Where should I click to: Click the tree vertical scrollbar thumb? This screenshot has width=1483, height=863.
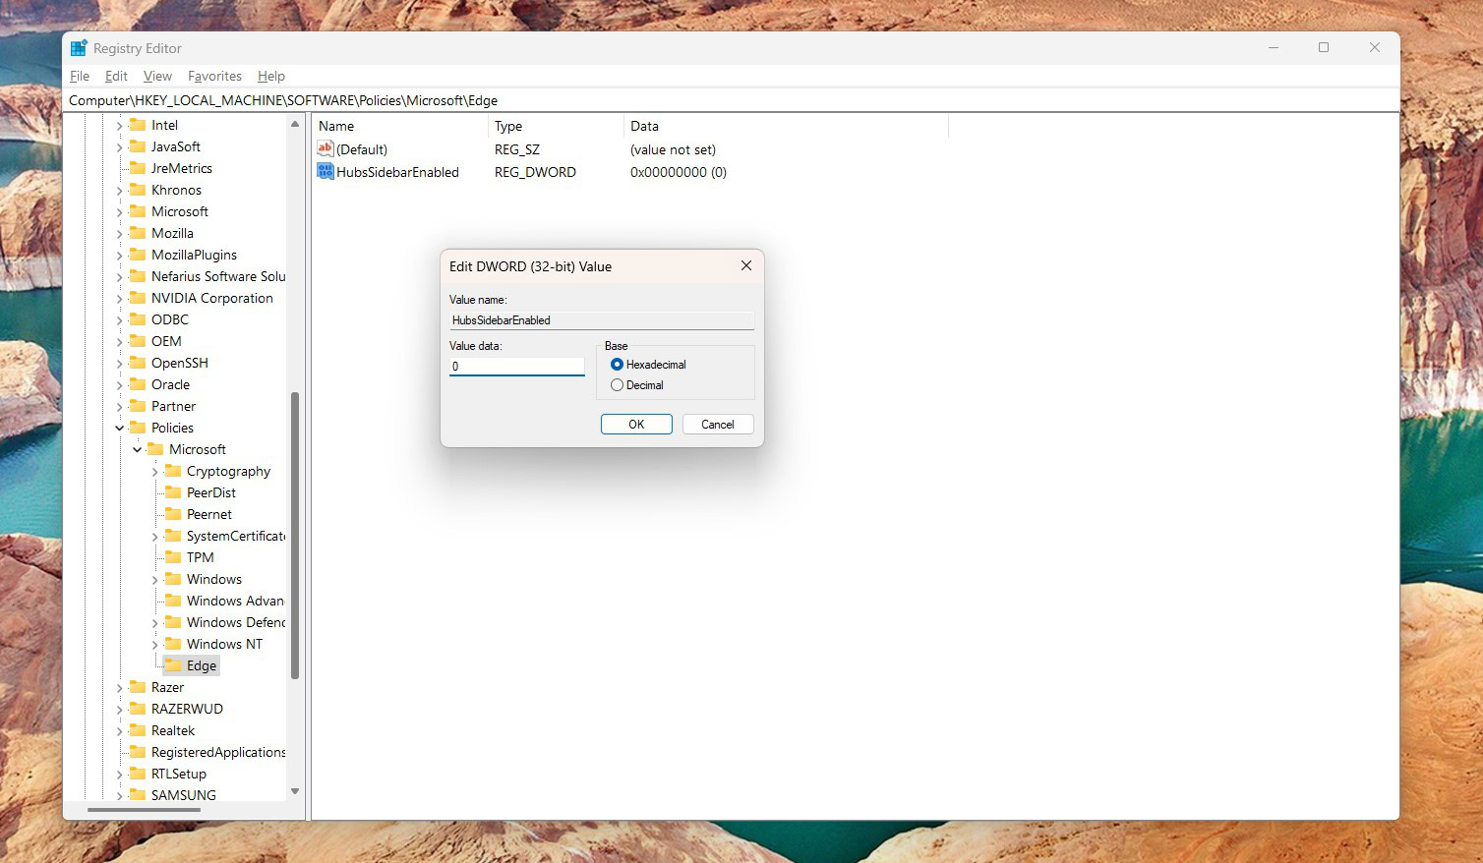(295, 536)
